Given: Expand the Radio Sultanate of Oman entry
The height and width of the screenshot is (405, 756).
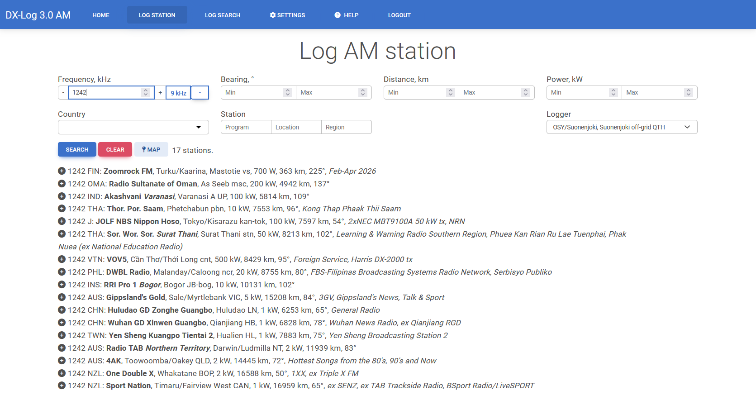Looking at the screenshot, I should click(x=62, y=184).
